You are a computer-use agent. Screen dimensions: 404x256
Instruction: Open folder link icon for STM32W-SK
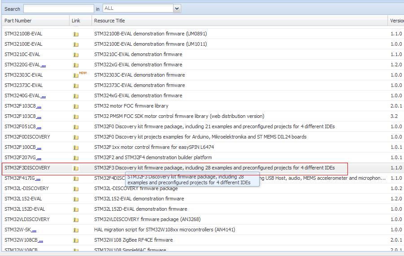pos(76,230)
